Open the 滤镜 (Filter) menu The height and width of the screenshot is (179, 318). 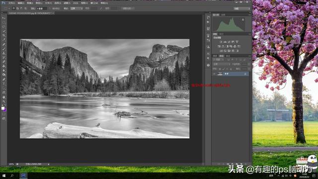[x=67, y=3]
